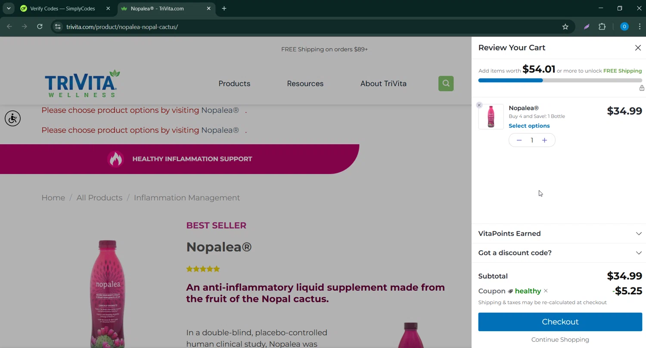Click the flame icon in inflammation banner

[x=115, y=159]
